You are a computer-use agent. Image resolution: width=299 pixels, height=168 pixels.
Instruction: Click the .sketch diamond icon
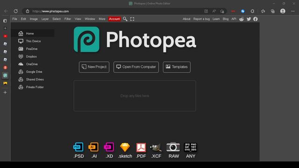(x=125, y=147)
